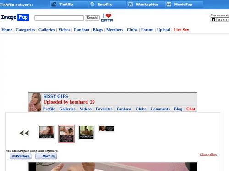The height and width of the screenshot is (171, 229).
Task: Click into the search text field
Action: pyautogui.click(x=59, y=18)
